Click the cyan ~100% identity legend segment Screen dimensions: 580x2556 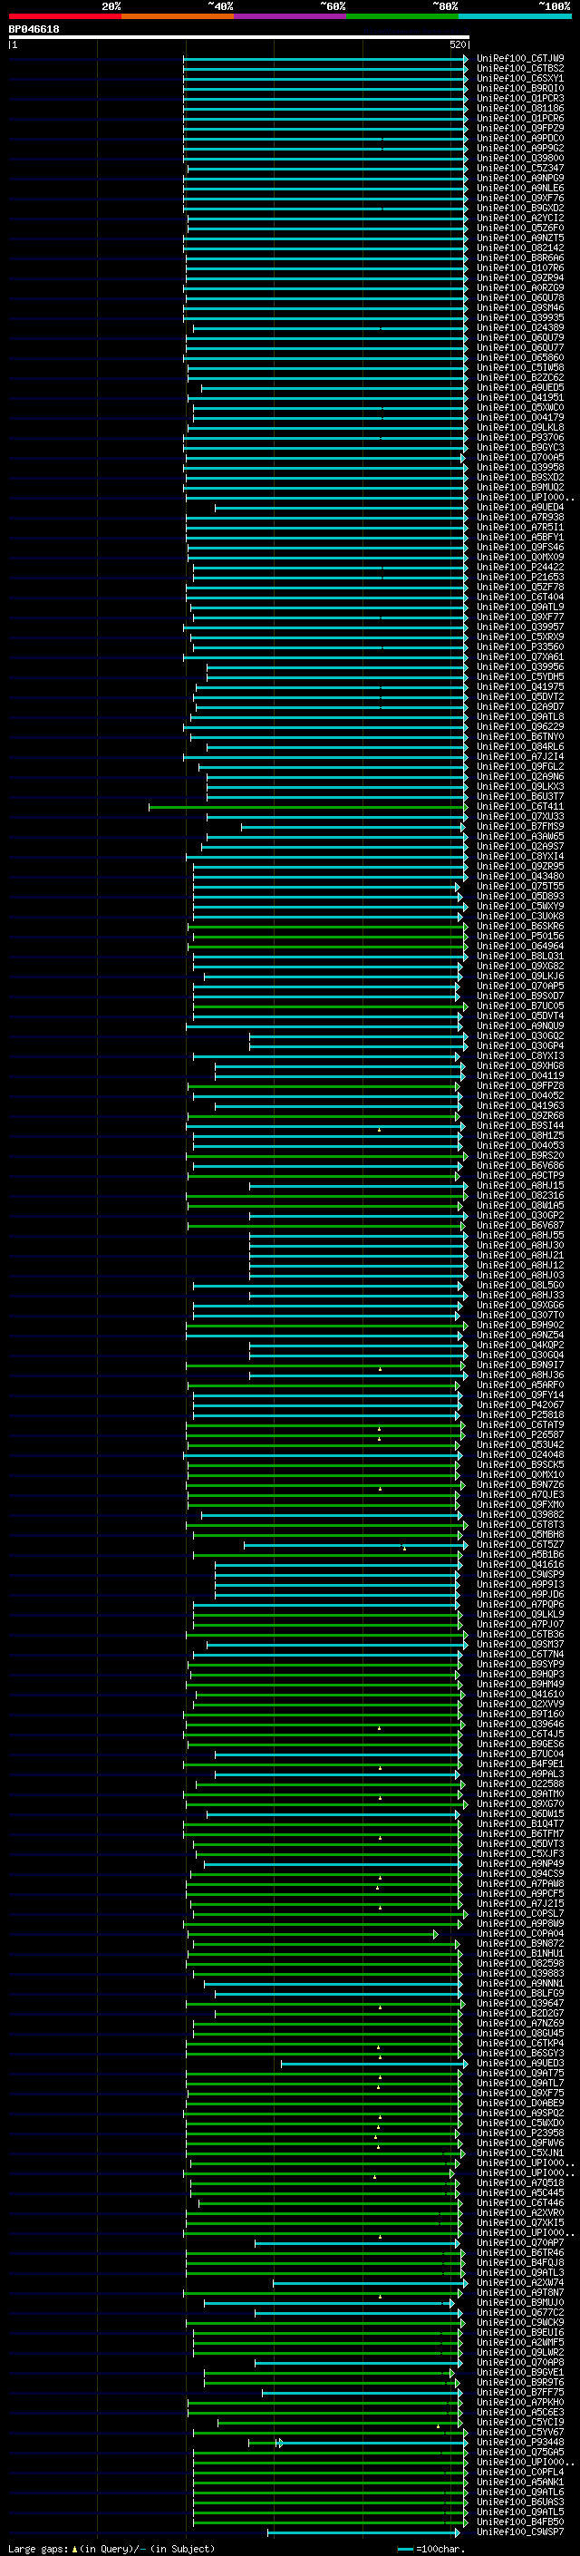tap(515, 16)
